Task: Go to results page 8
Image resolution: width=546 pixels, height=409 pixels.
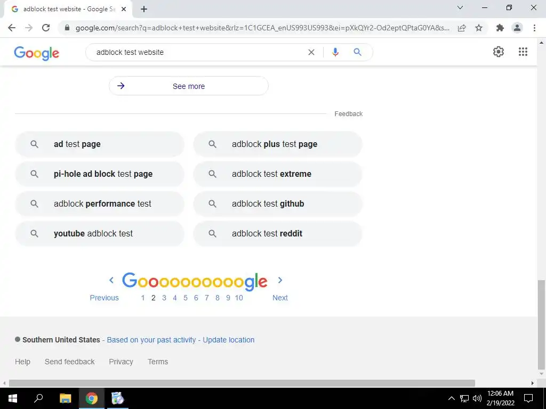Action: [218, 298]
